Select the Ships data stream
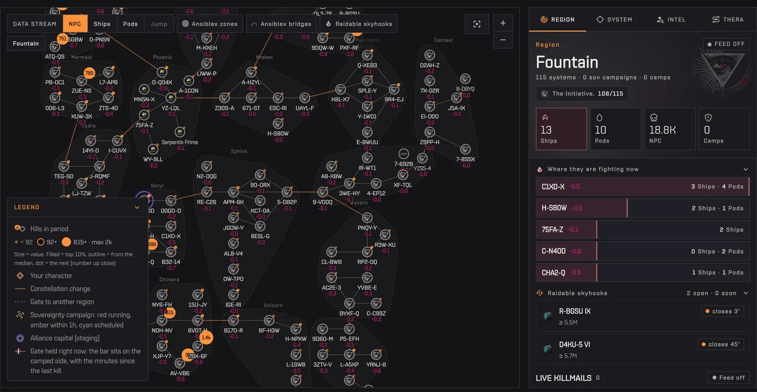757x392 pixels. click(x=102, y=24)
